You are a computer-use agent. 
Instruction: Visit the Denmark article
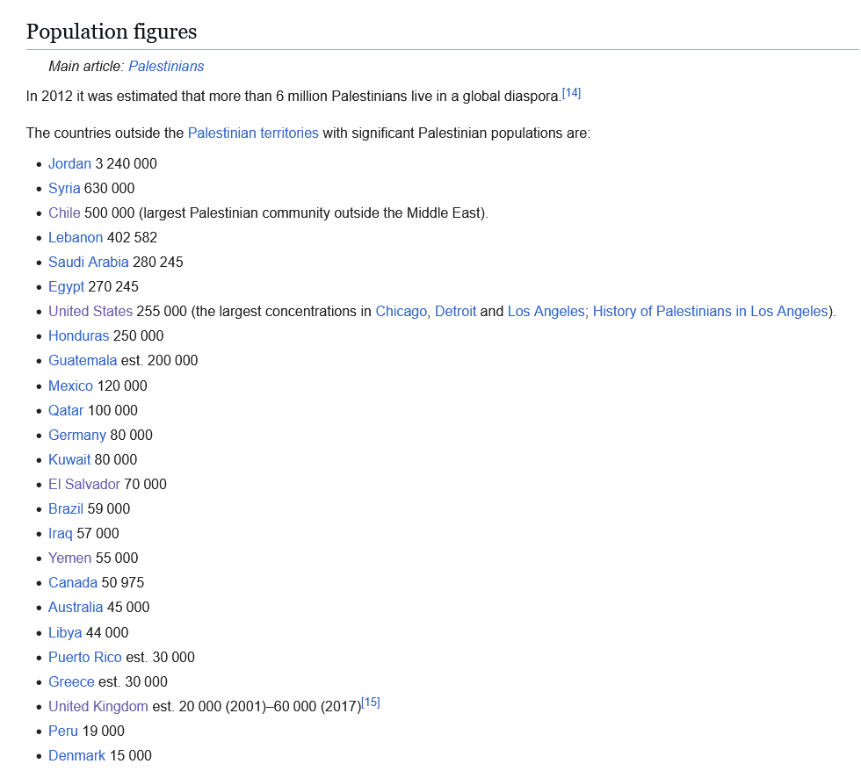[x=76, y=755]
